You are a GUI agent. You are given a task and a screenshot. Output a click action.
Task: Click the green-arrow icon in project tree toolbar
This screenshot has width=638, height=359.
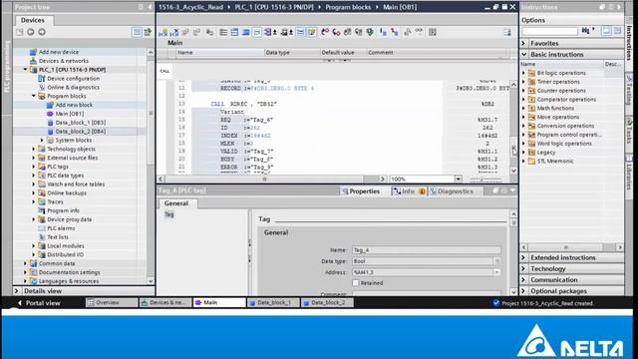(148, 32)
